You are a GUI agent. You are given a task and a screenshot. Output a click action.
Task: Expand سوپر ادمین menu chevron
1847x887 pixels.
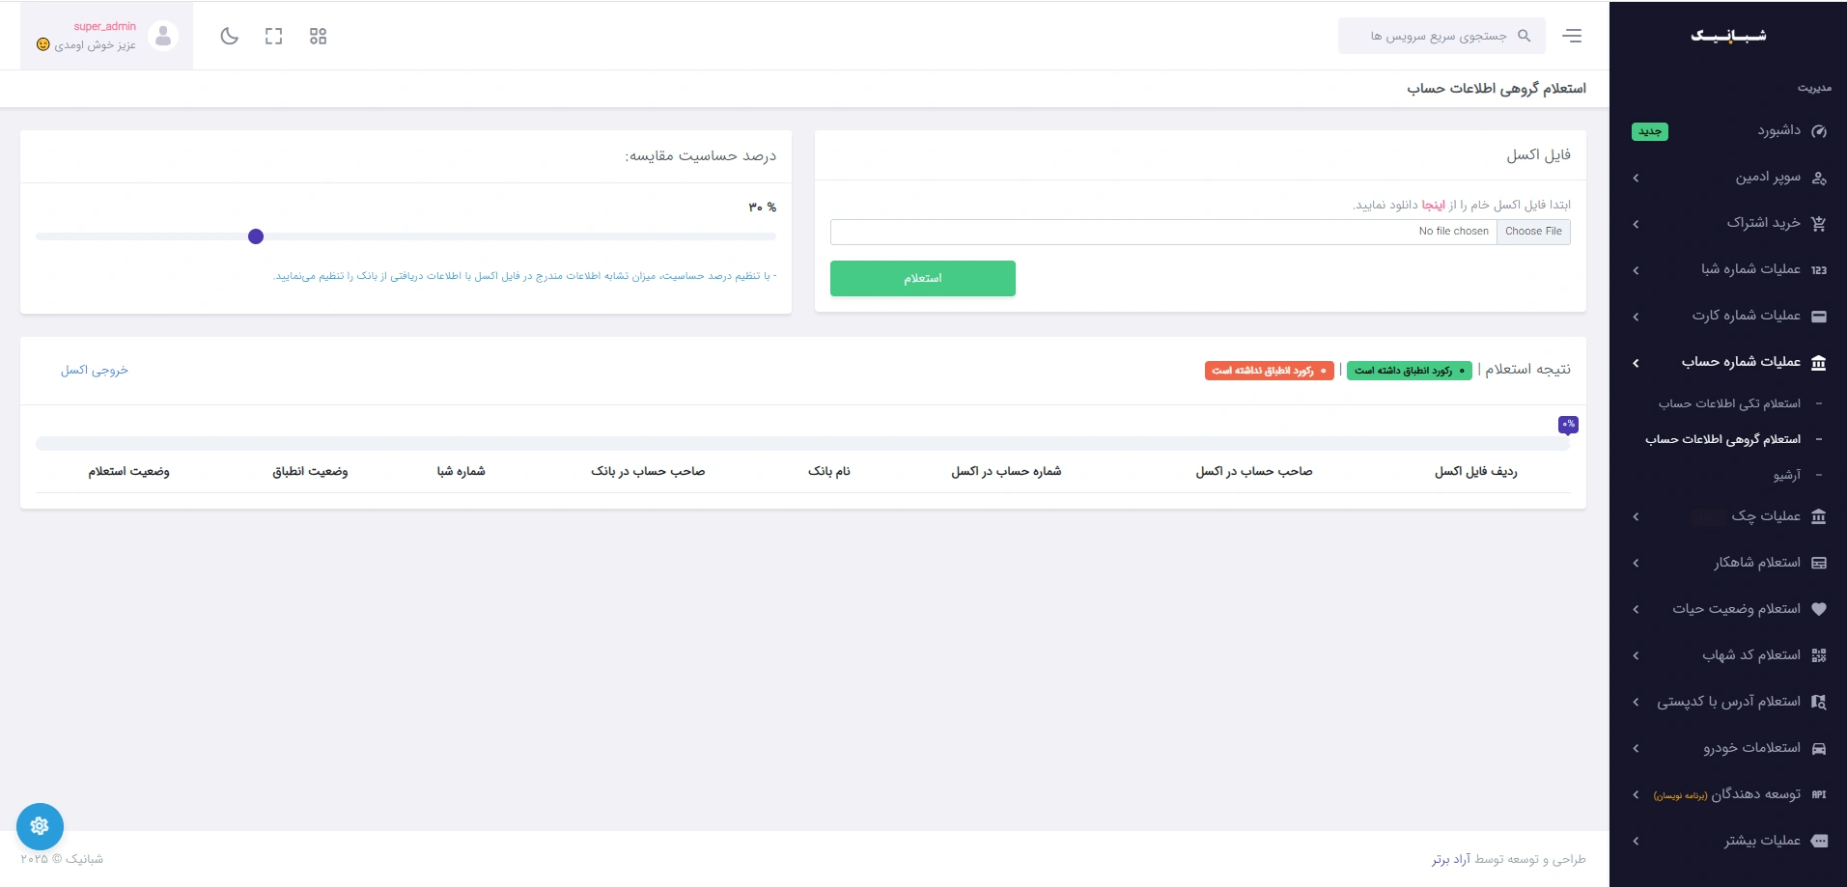click(1636, 178)
